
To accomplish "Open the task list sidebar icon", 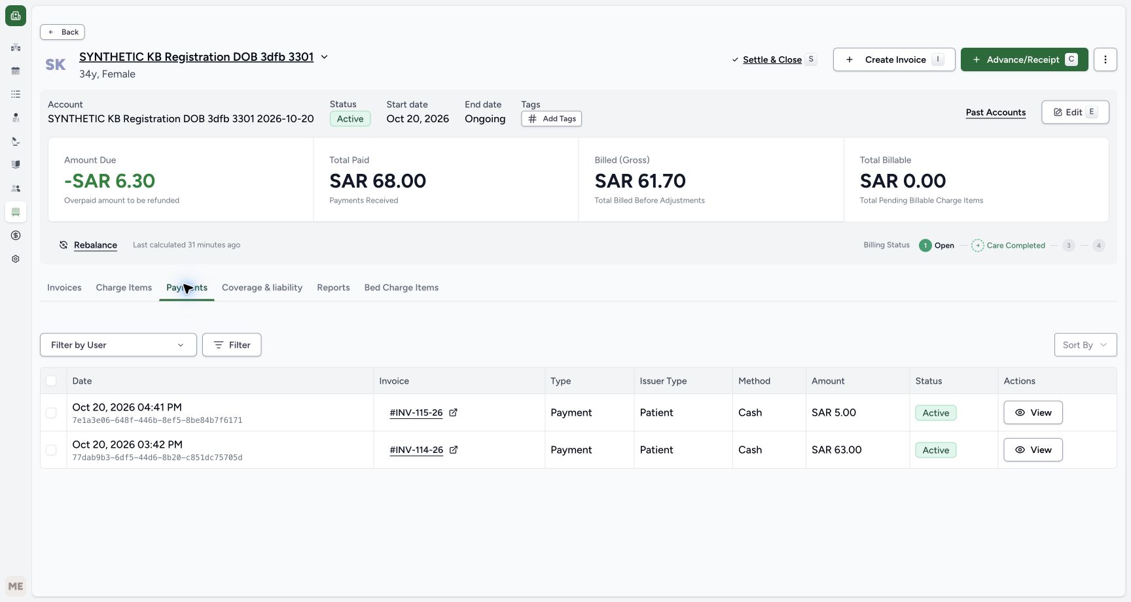I will [x=16, y=94].
